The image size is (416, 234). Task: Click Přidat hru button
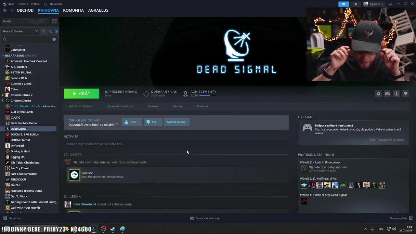[x=12, y=218]
